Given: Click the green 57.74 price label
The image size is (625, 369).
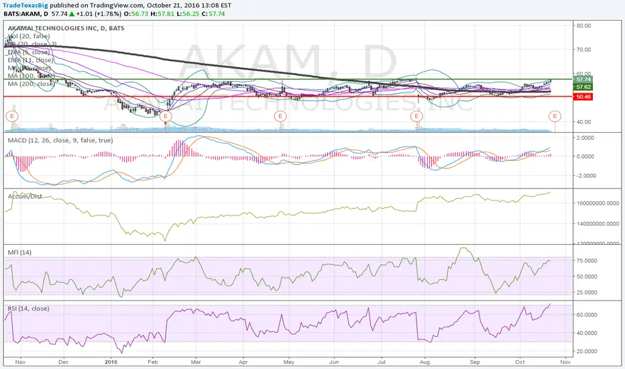Looking at the screenshot, I should click(x=583, y=80).
